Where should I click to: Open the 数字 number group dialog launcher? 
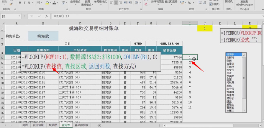coord(206,9)
